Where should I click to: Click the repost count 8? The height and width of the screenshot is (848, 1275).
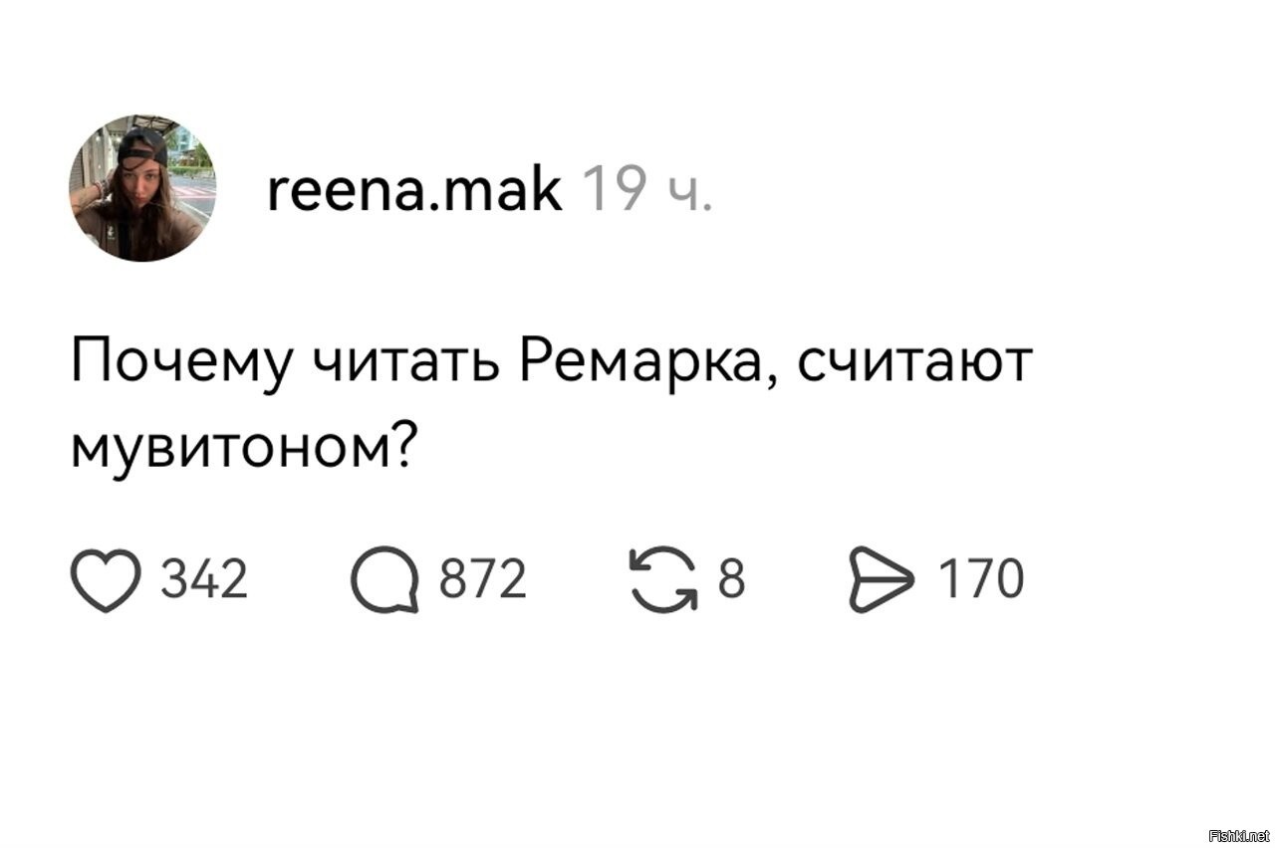[x=731, y=579]
